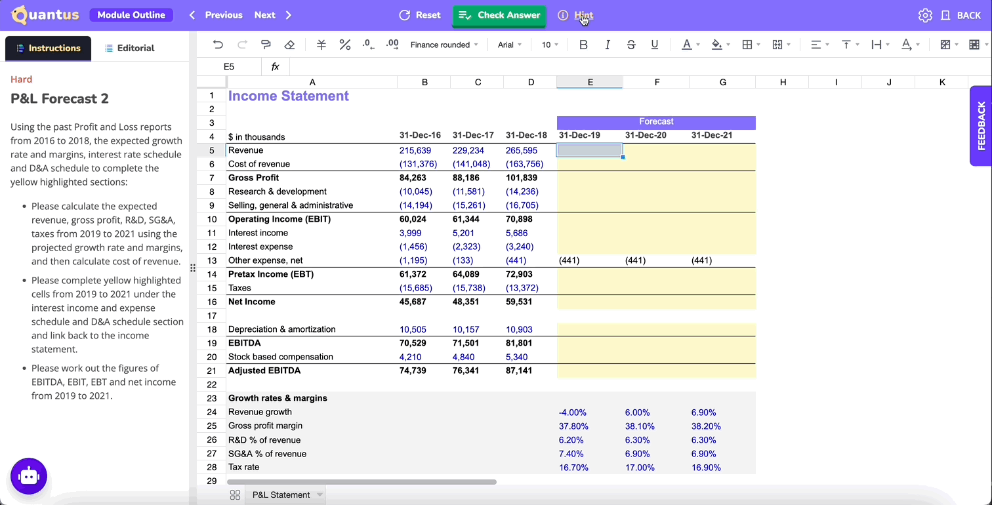Open the borders dropdown
The image size is (992, 505).
pos(751,45)
